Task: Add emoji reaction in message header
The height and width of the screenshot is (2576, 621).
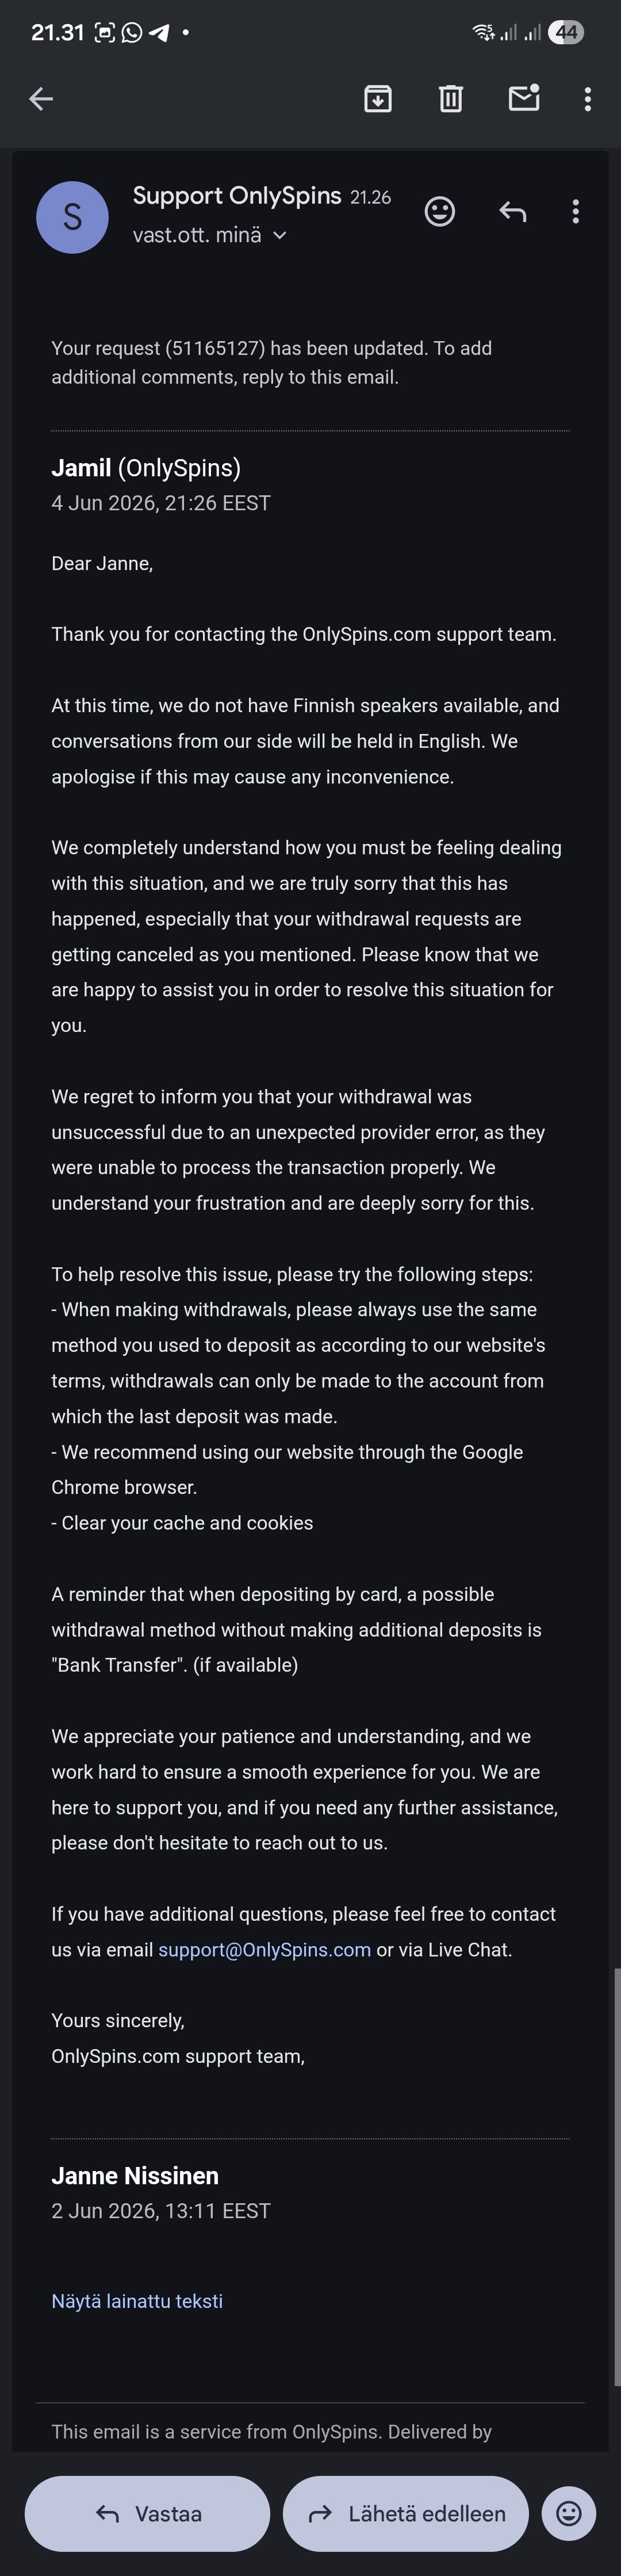Action: coord(440,211)
